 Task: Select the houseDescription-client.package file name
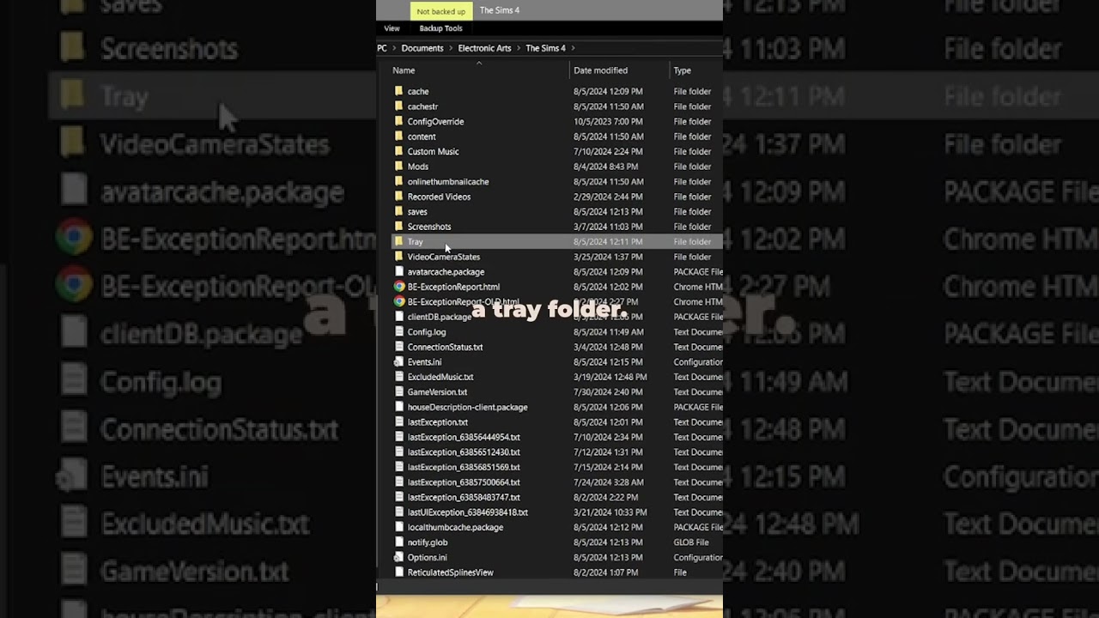pos(468,407)
